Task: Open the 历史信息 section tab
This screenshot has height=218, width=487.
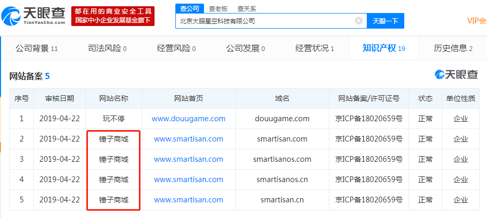Action: (453, 48)
